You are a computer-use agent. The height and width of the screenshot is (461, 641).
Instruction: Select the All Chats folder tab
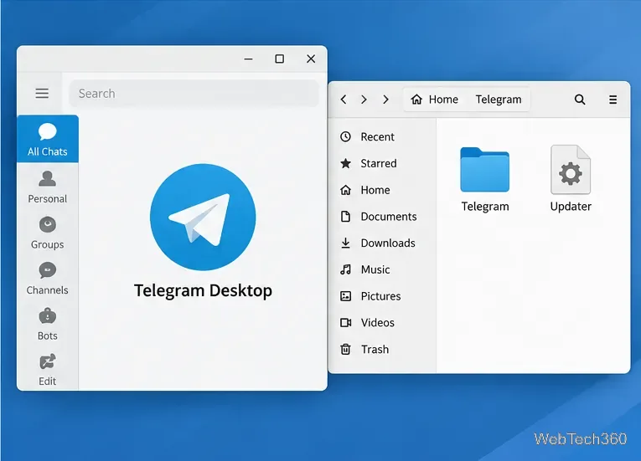(48, 139)
